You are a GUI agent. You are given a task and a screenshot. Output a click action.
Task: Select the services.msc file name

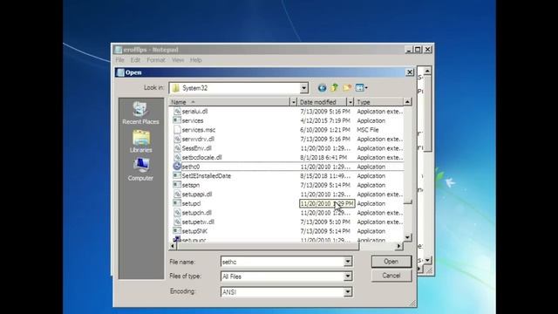coord(199,130)
